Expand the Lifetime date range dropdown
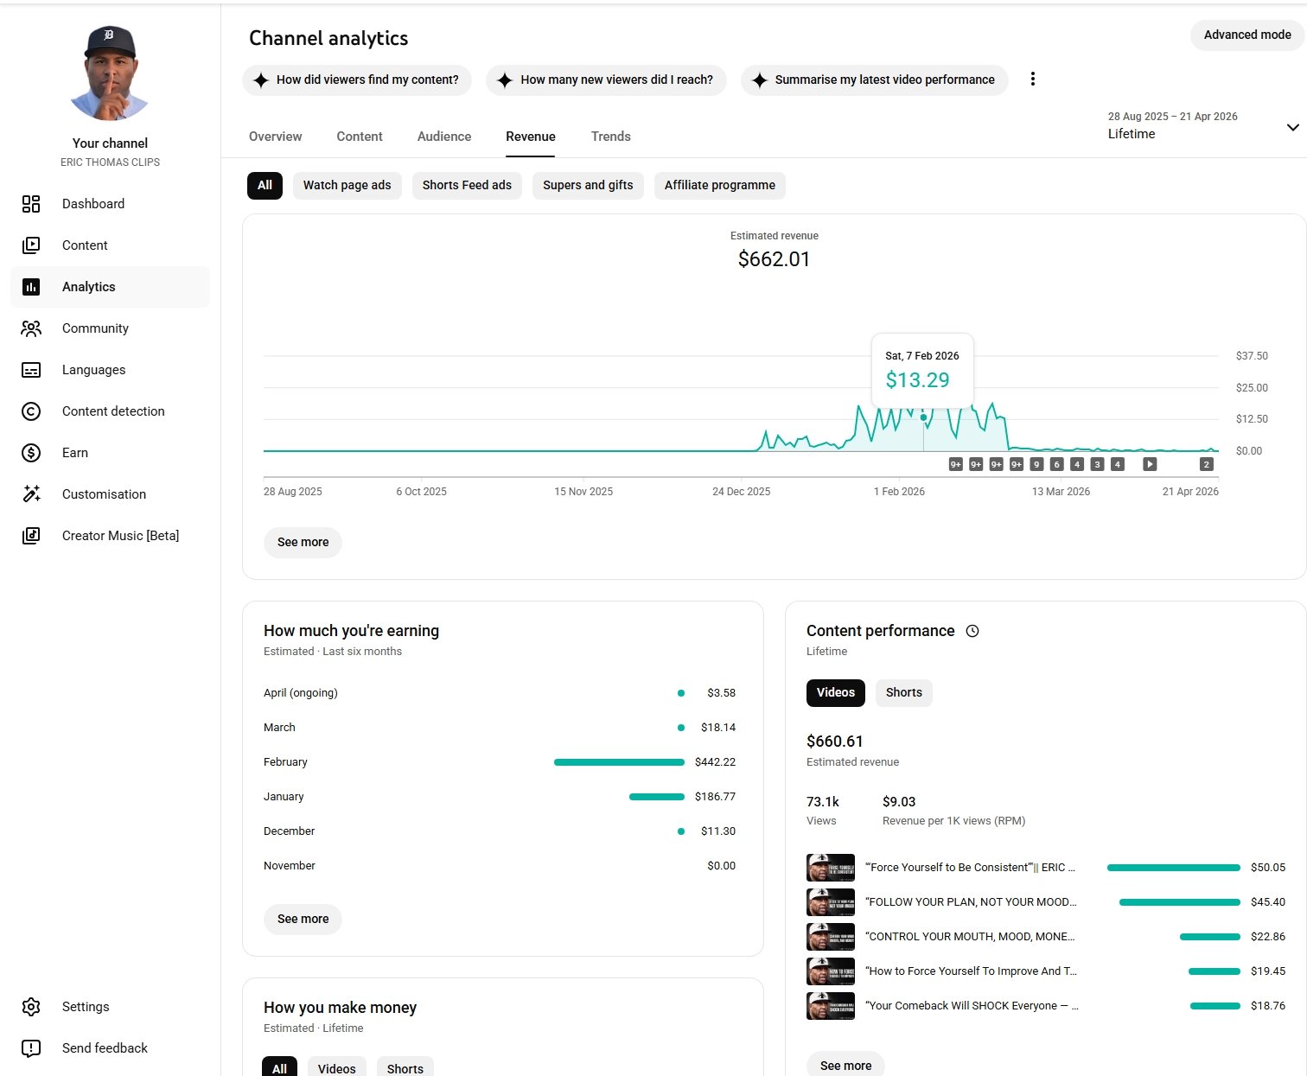Viewport: 1307px width, 1076px height. [x=1292, y=127]
